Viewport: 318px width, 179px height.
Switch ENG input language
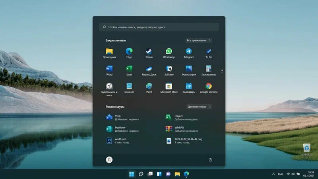point(281,174)
